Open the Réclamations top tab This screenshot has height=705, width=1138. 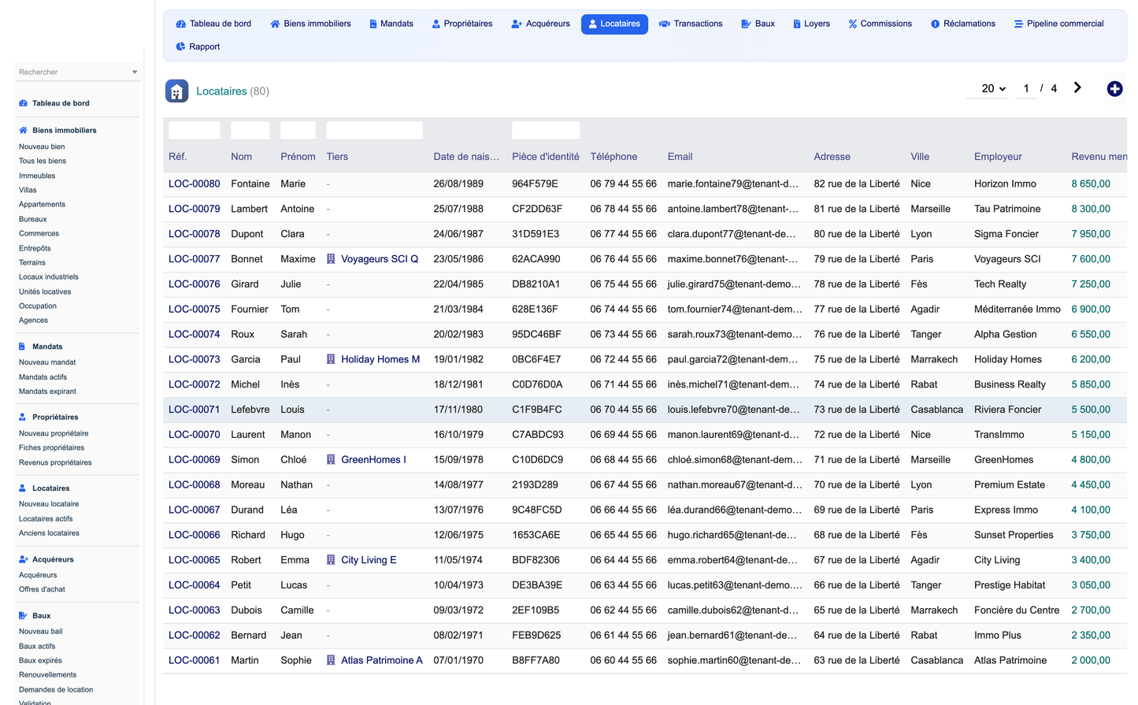coord(963,24)
